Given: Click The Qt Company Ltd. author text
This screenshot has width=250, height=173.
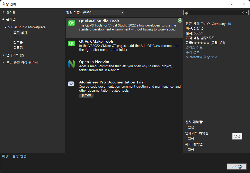Looking at the screenshot, I should click(216, 24).
